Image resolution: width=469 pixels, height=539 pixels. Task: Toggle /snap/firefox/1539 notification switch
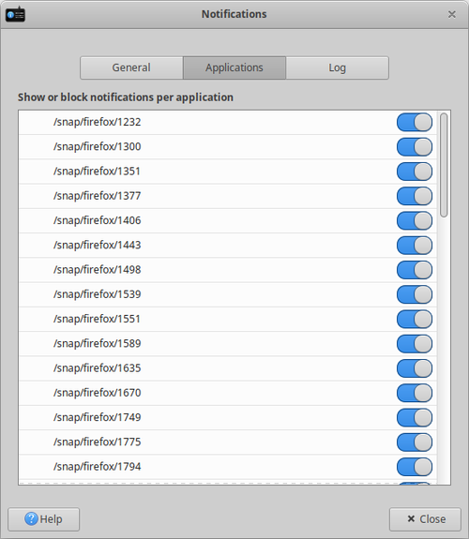tap(415, 294)
